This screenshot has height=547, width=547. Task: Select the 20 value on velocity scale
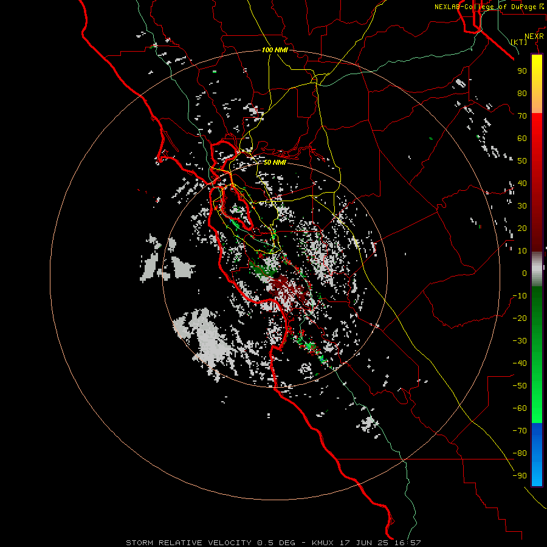pyautogui.click(x=522, y=229)
